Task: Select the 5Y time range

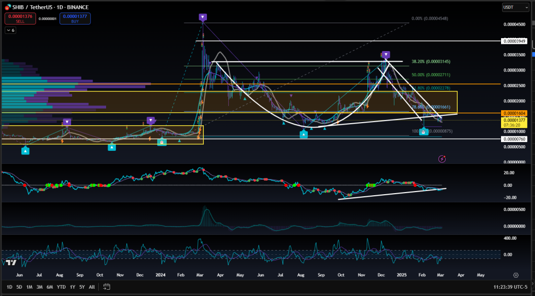Action: pyautogui.click(x=82, y=287)
